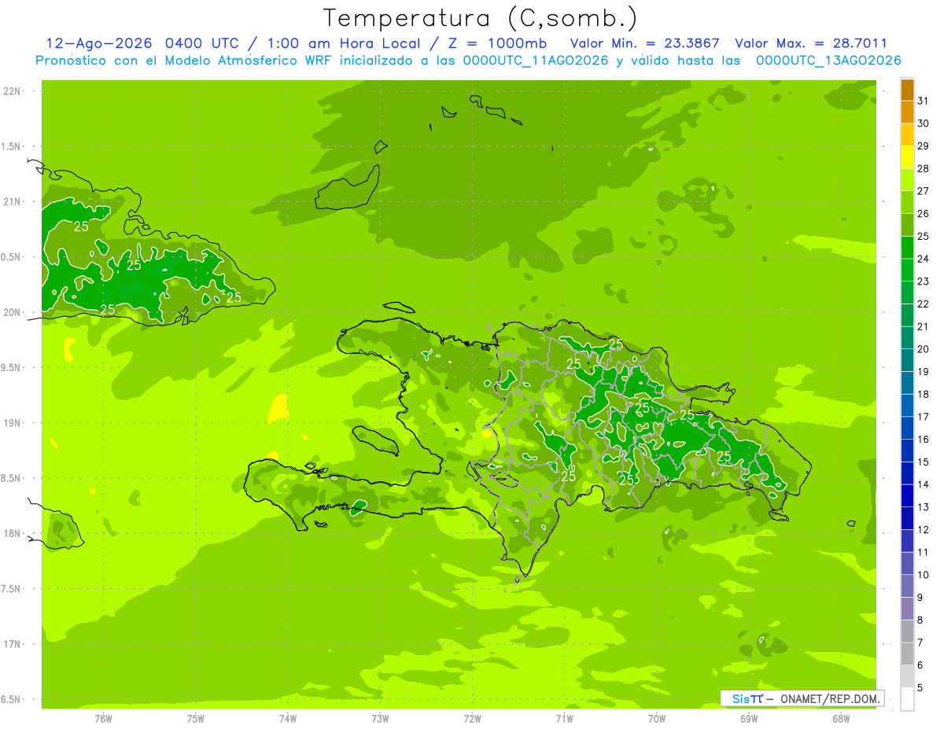
Task: Click the legend label "31"
Action: point(924,101)
